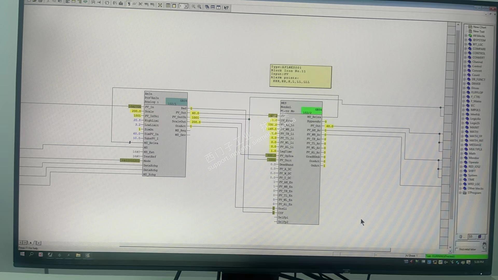Screen dimensions: 498x280
Task: Switch to the charts catalog tab
Action: (x=470, y=236)
